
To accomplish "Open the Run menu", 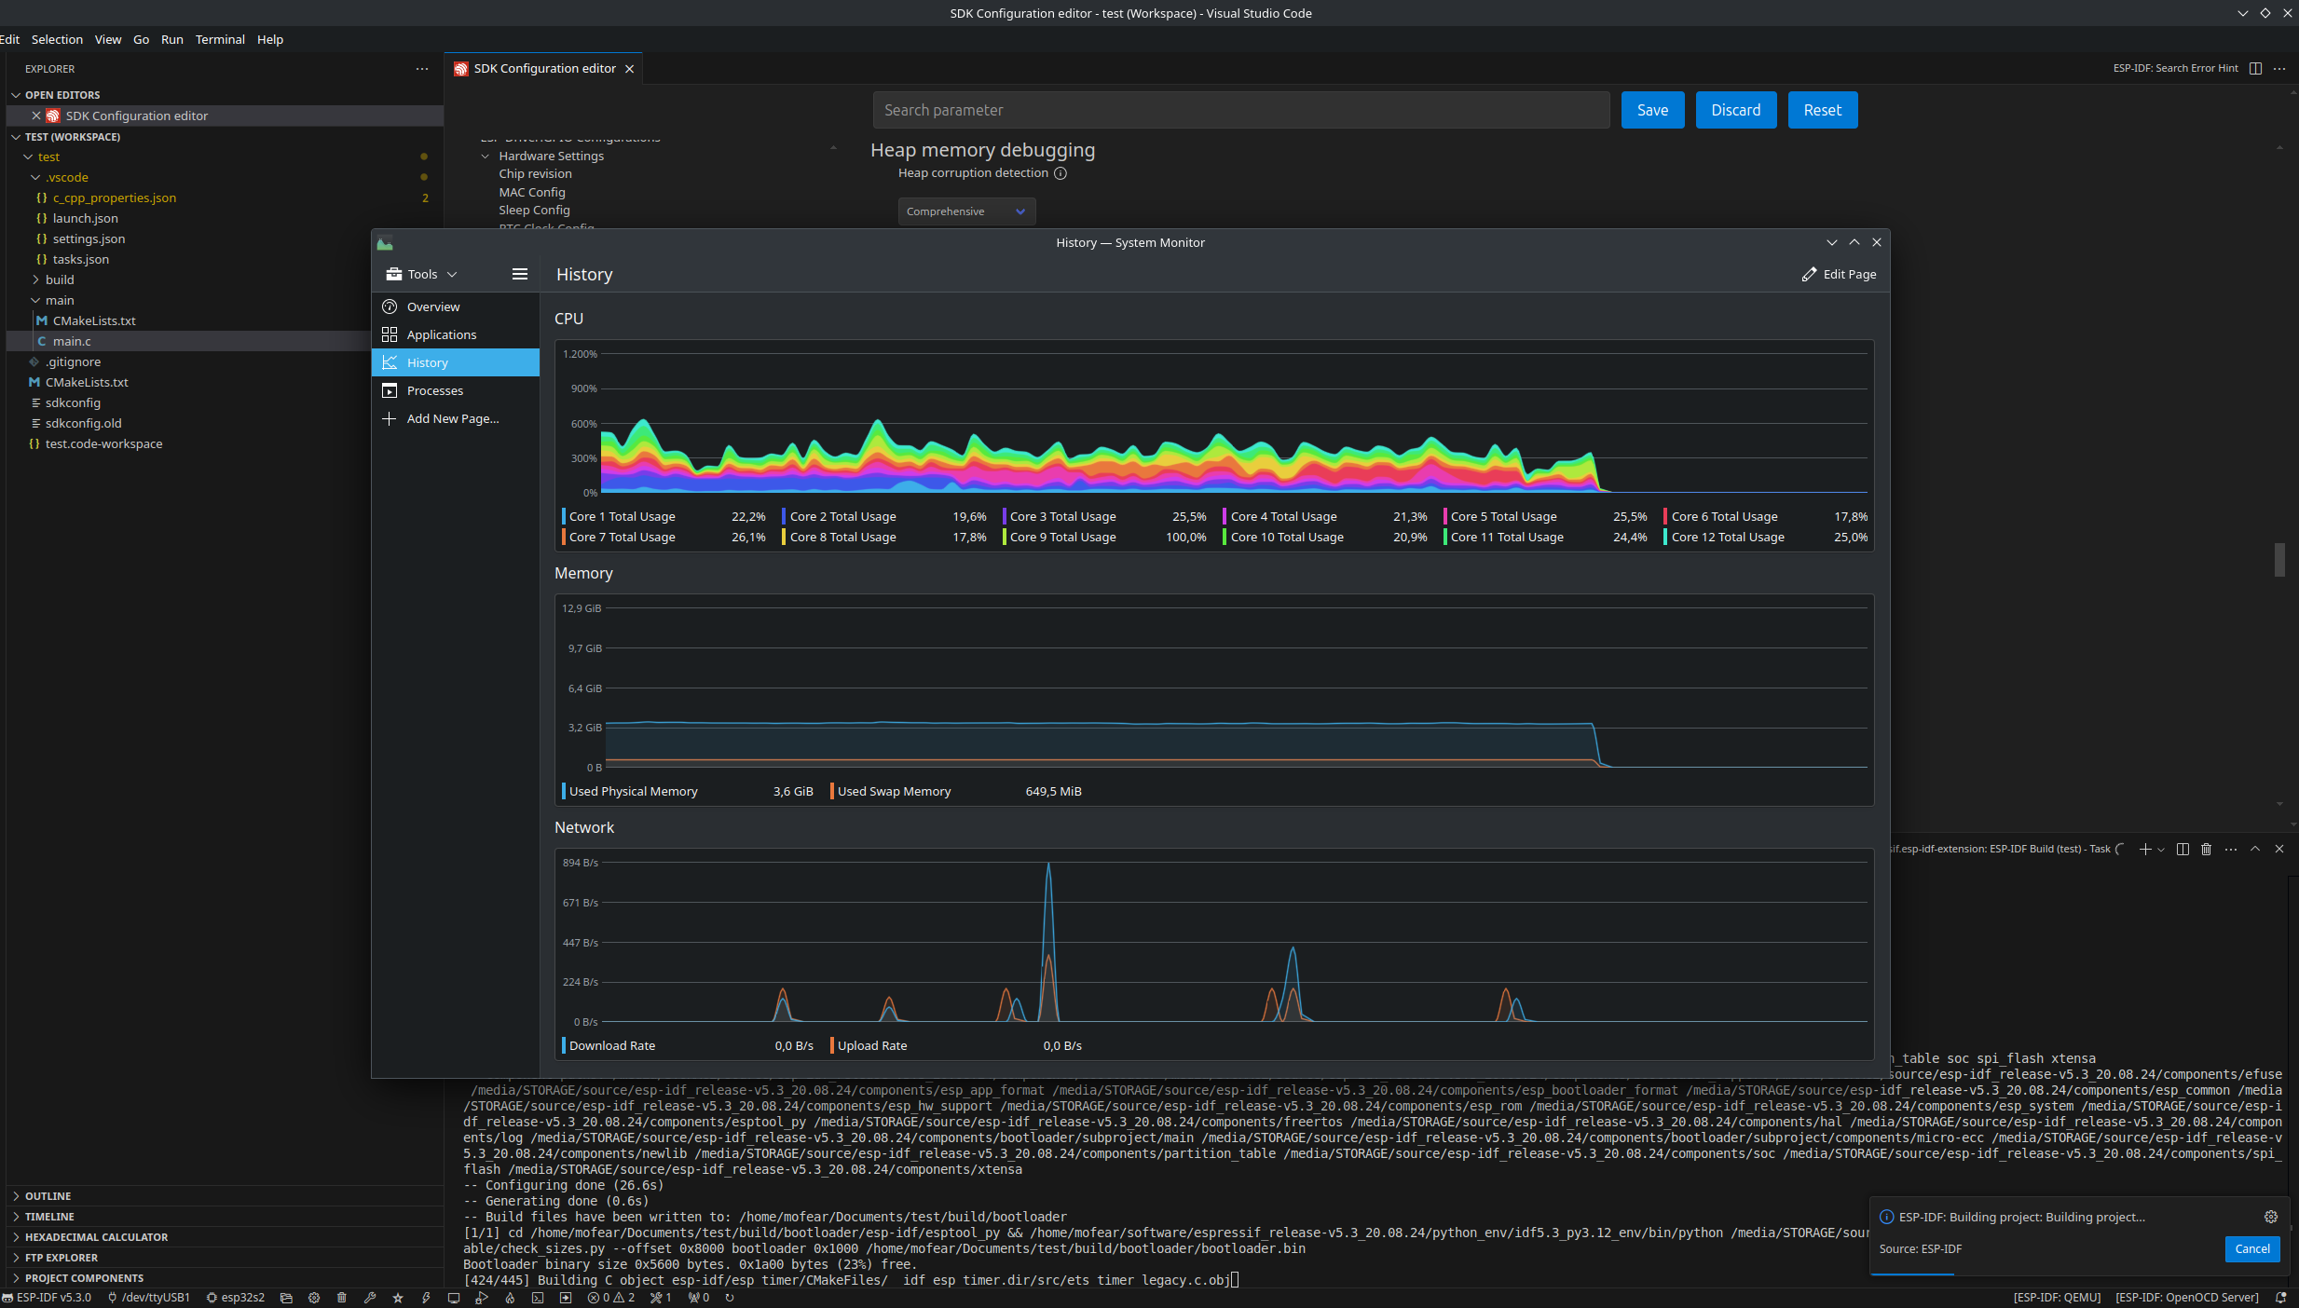I will point(171,39).
